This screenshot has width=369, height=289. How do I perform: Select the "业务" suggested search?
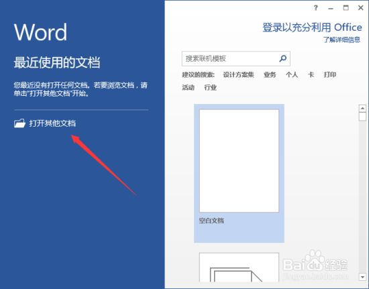(270, 75)
